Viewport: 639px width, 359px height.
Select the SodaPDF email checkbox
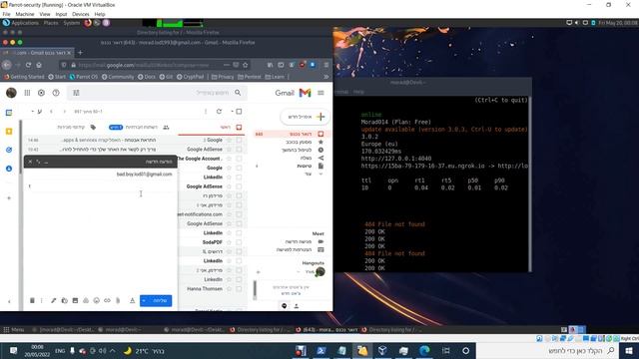(239, 242)
